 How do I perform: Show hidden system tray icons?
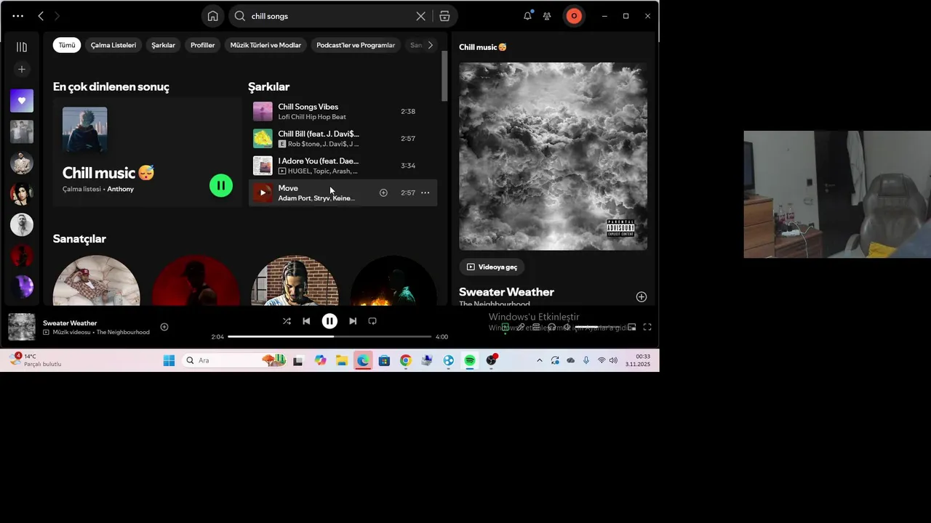pos(539,360)
